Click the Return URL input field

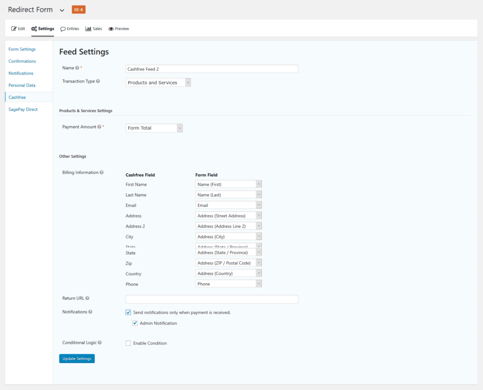click(x=212, y=299)
